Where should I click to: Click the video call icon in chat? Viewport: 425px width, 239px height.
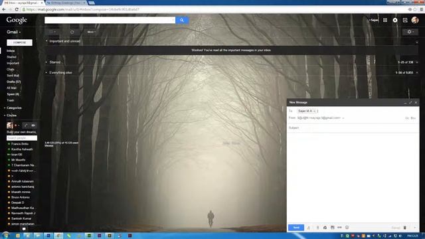tap(33, 125)
